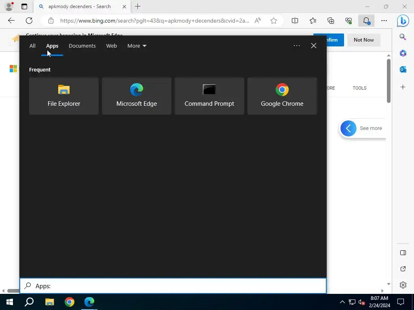Open Microsoft 365 sidebar icon
The width and height of the screenshot is (414, 310).
click(403, 53)
